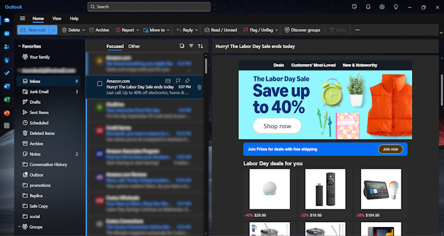Viewport: 444px width, 236px height.
Task: Delete the Amazon.com email via trash icon
Action: [199, 88]
